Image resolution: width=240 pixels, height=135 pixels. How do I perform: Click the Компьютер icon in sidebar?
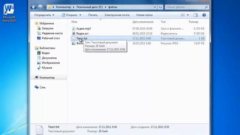(36, 78)
